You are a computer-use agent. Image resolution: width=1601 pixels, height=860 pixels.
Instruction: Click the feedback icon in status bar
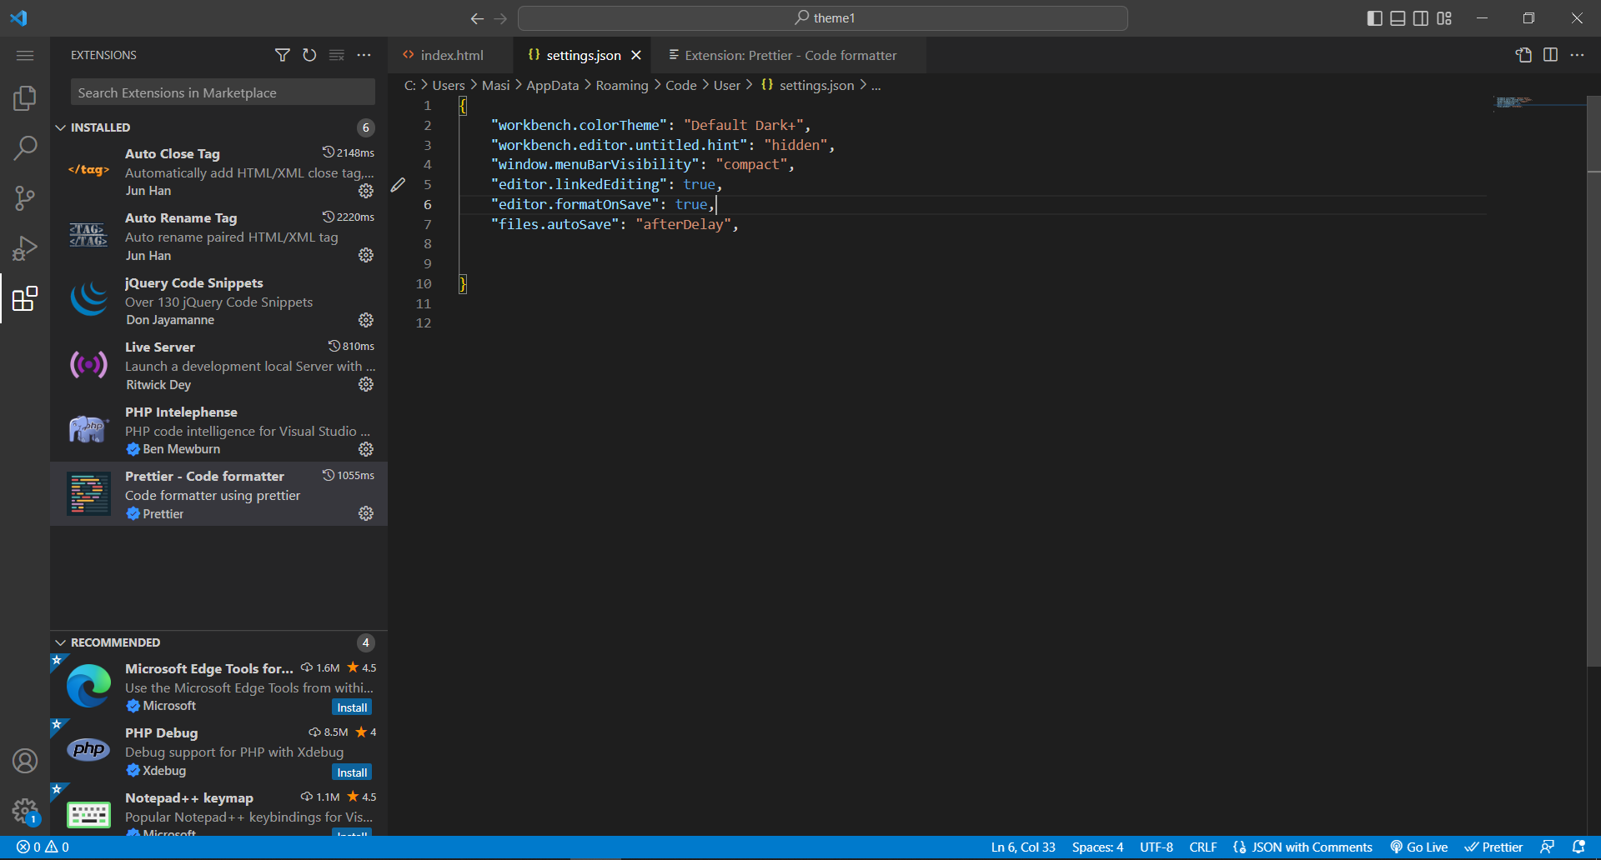[1548, 847]
